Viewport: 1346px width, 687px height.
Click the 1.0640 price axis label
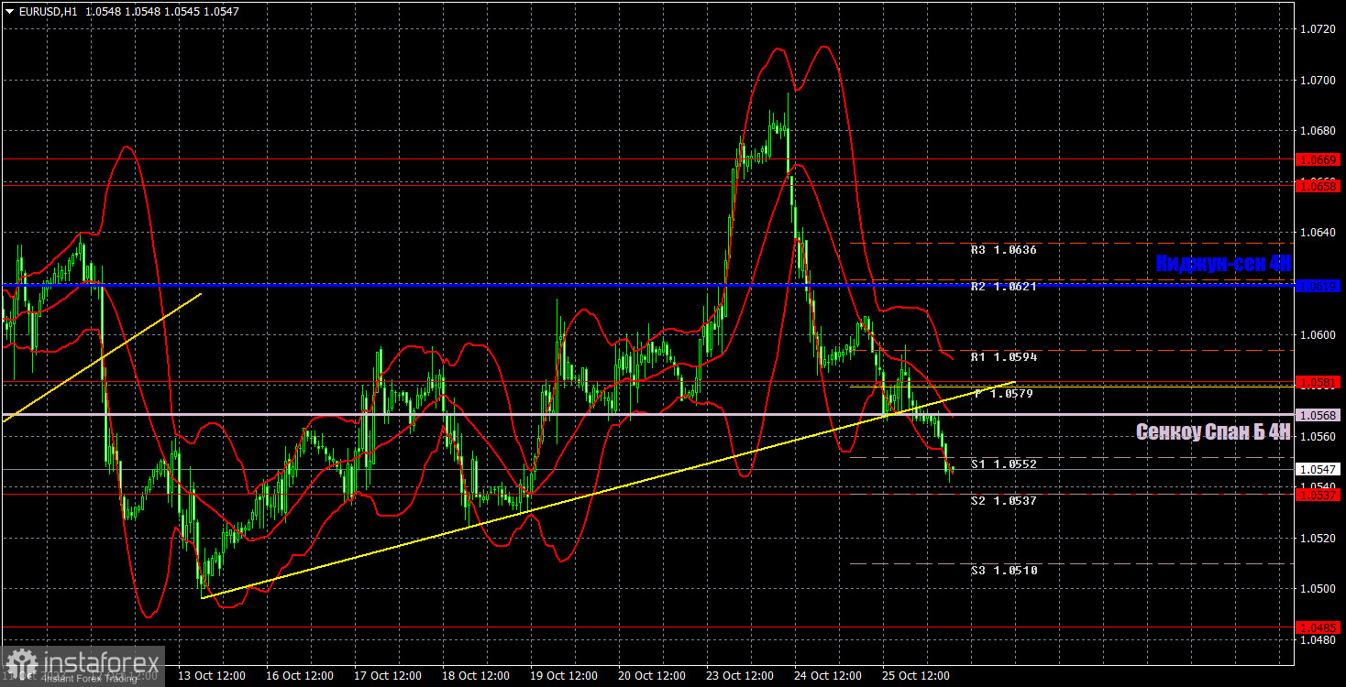[1318, 233]
